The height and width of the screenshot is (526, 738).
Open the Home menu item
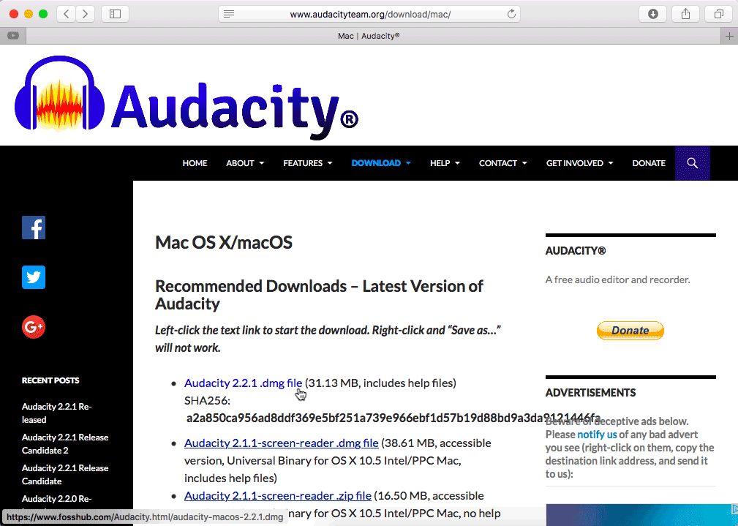pyautogui.click(x=195, y=163)
